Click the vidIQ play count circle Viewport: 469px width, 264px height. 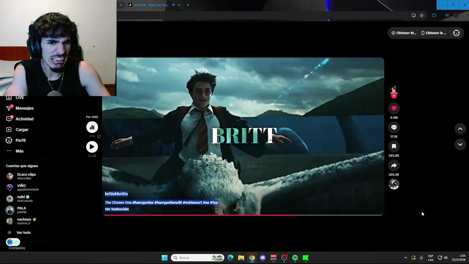tap(92, 147)
